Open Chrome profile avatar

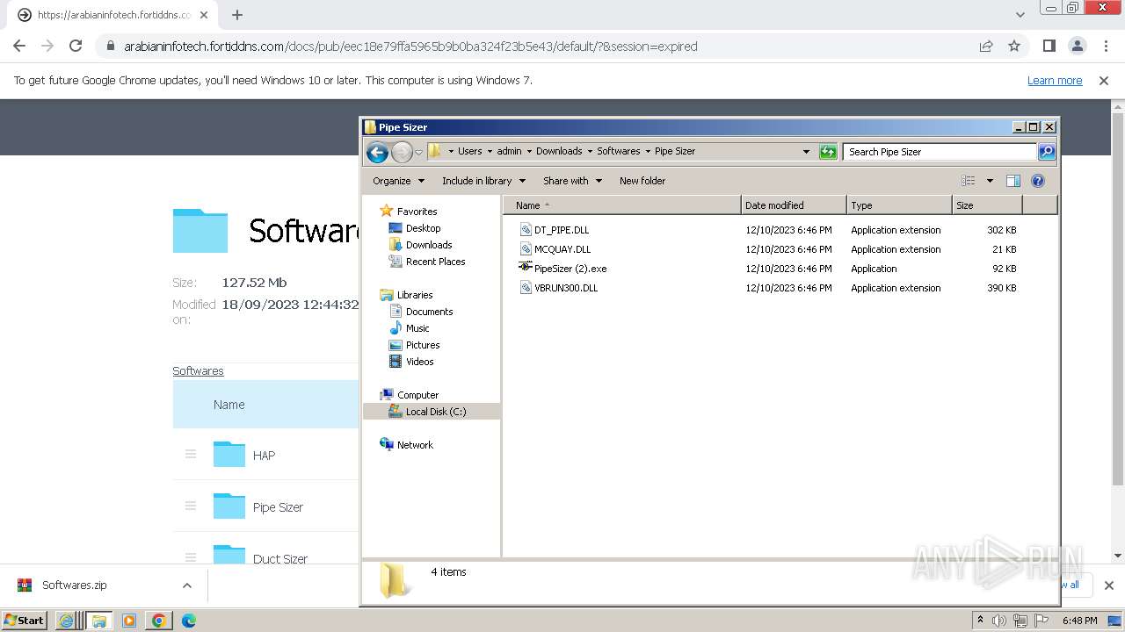1077,47
